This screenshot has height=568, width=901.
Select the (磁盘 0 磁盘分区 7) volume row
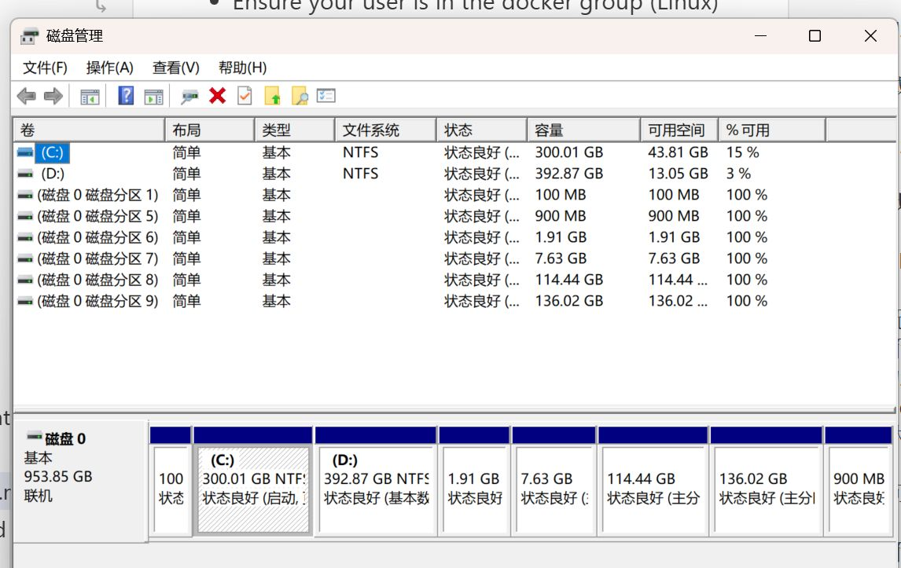coord(97,259)
